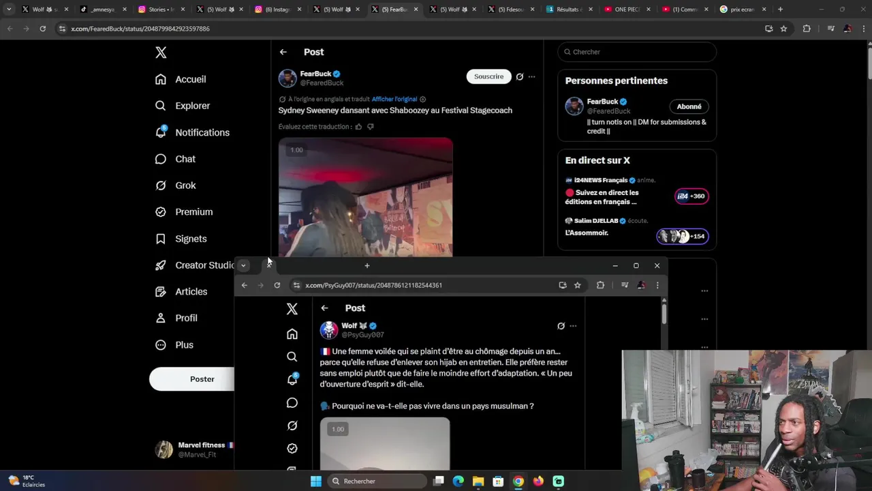Open Explorer in the main sidebar

[x=183, y=106]
